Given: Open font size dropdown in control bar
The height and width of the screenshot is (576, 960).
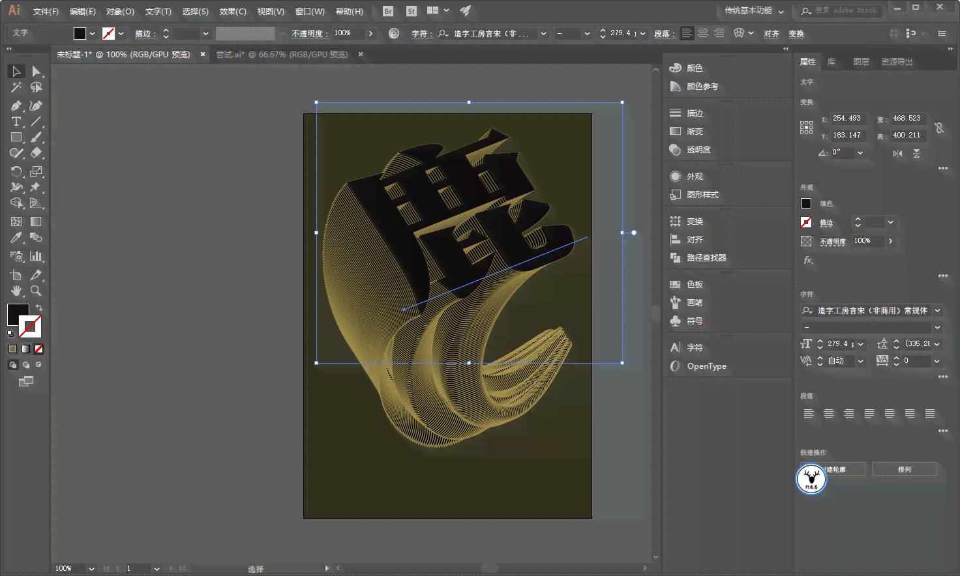Looking at the screenshot, I should 643,33.
